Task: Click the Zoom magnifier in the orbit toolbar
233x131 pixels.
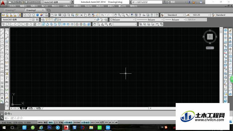Action: (98, 24)
